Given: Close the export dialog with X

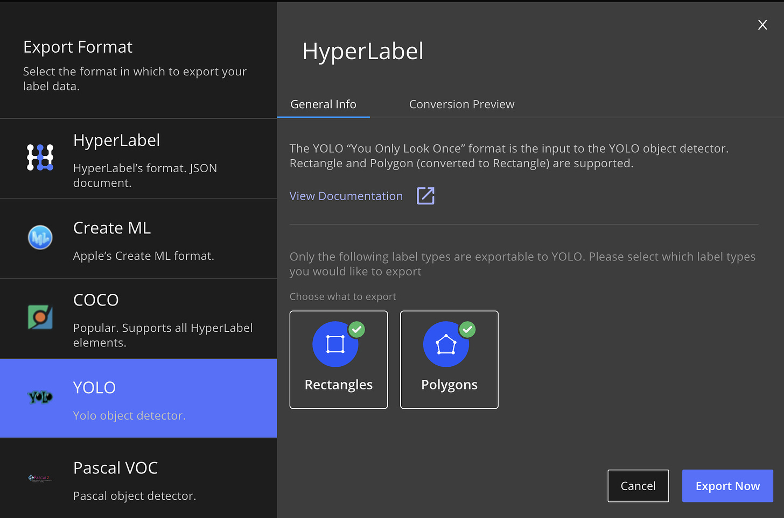Looking at the screenshot, I should point(762,25).
